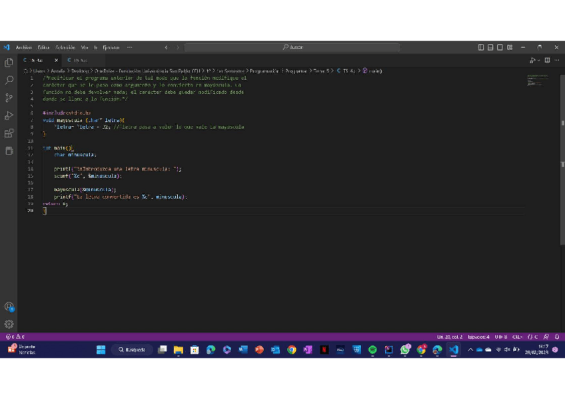The image size is (565, 399).
Task: Click the Accounts icon in activity bar
Action: [9, 307]
